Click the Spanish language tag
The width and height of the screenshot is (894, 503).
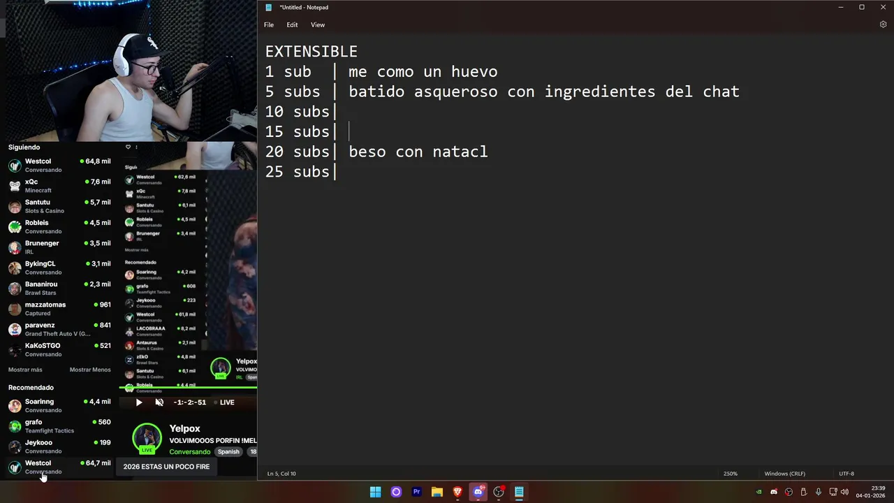tap(228, 452)
